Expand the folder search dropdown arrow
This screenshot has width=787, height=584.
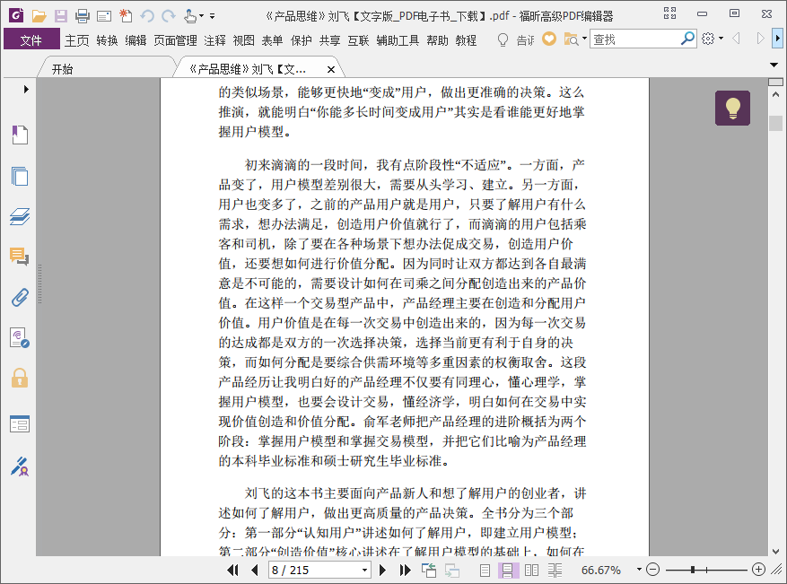pyautogui.click(x=584, y=39)
